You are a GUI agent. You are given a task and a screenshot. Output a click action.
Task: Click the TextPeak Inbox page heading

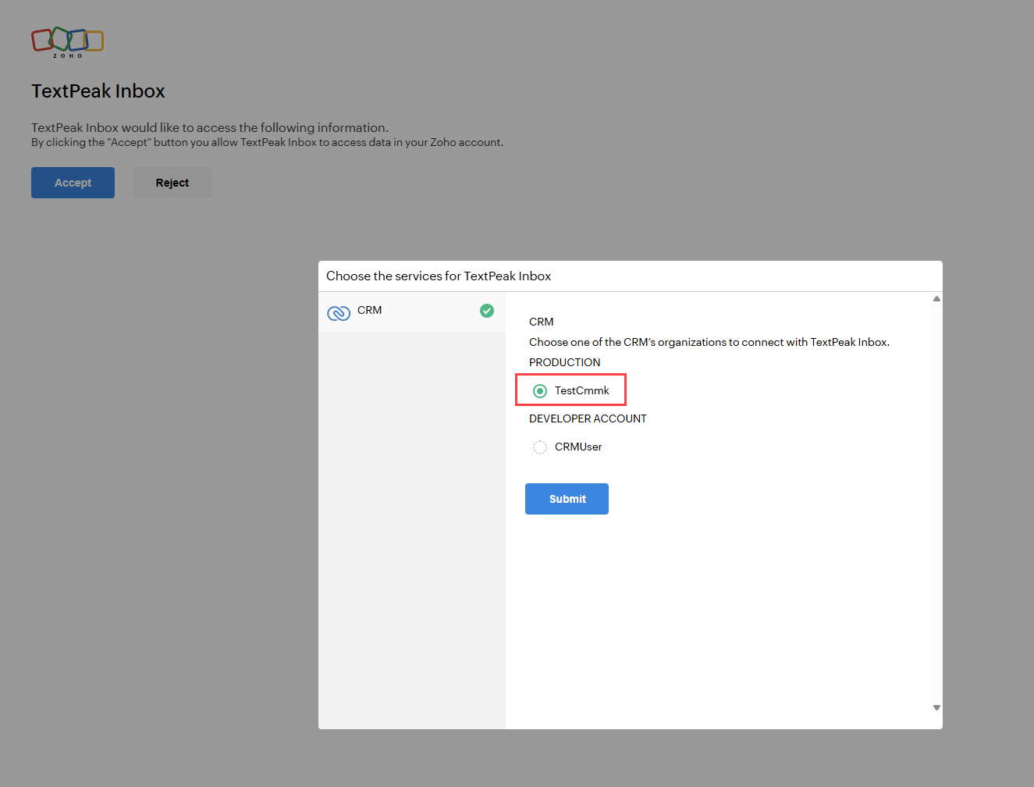pos(98,91)
